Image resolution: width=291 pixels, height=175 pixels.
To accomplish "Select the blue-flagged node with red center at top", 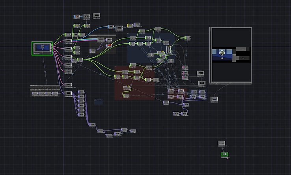I will coord(76,17).
